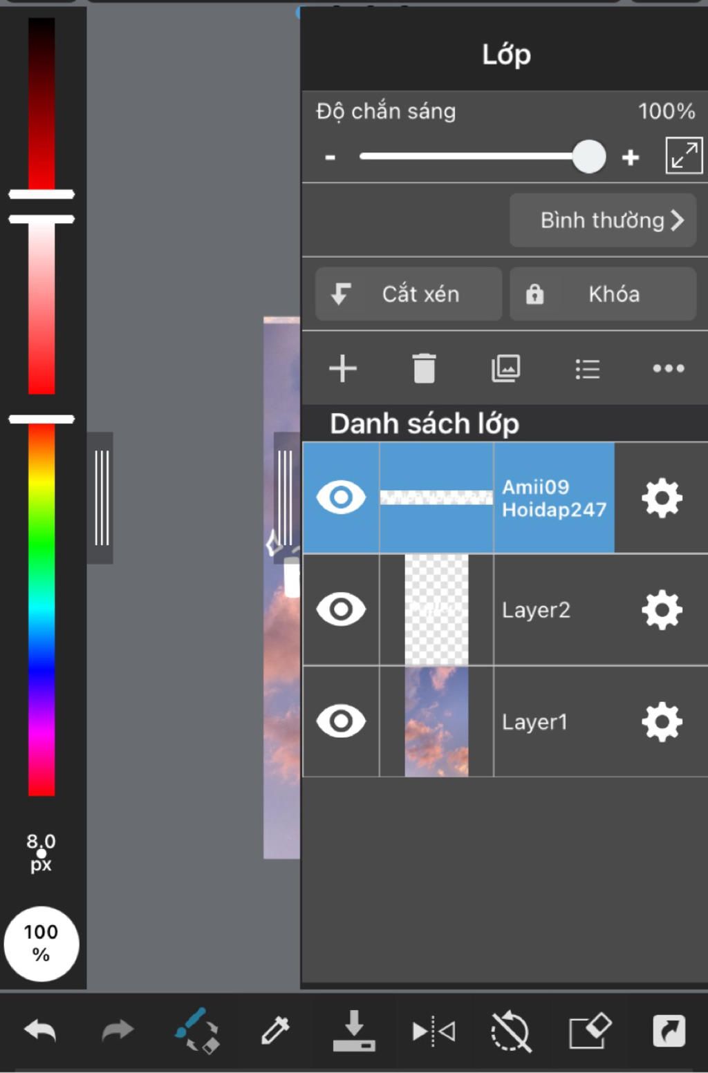The image size is (708, 1073).
Task: Adjust the Độ chắn sáng opacity slider
Action: (x=483, y=156)
